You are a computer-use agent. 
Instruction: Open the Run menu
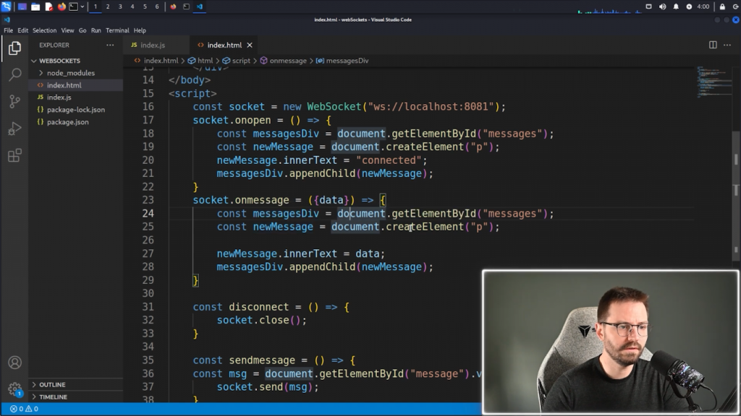(x=96, y=30)
